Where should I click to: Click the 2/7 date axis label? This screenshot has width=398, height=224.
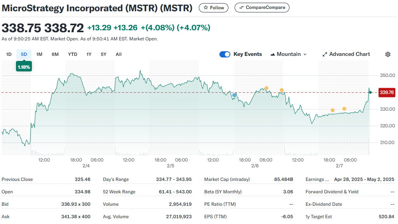coord(339,166)
